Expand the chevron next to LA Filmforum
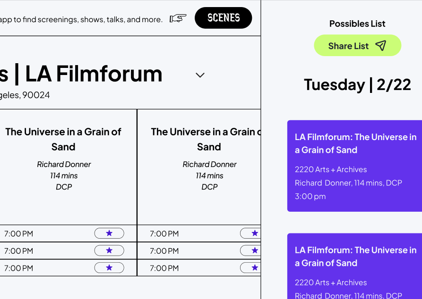Viewport: 422px width, 299px height. (200, 75)
